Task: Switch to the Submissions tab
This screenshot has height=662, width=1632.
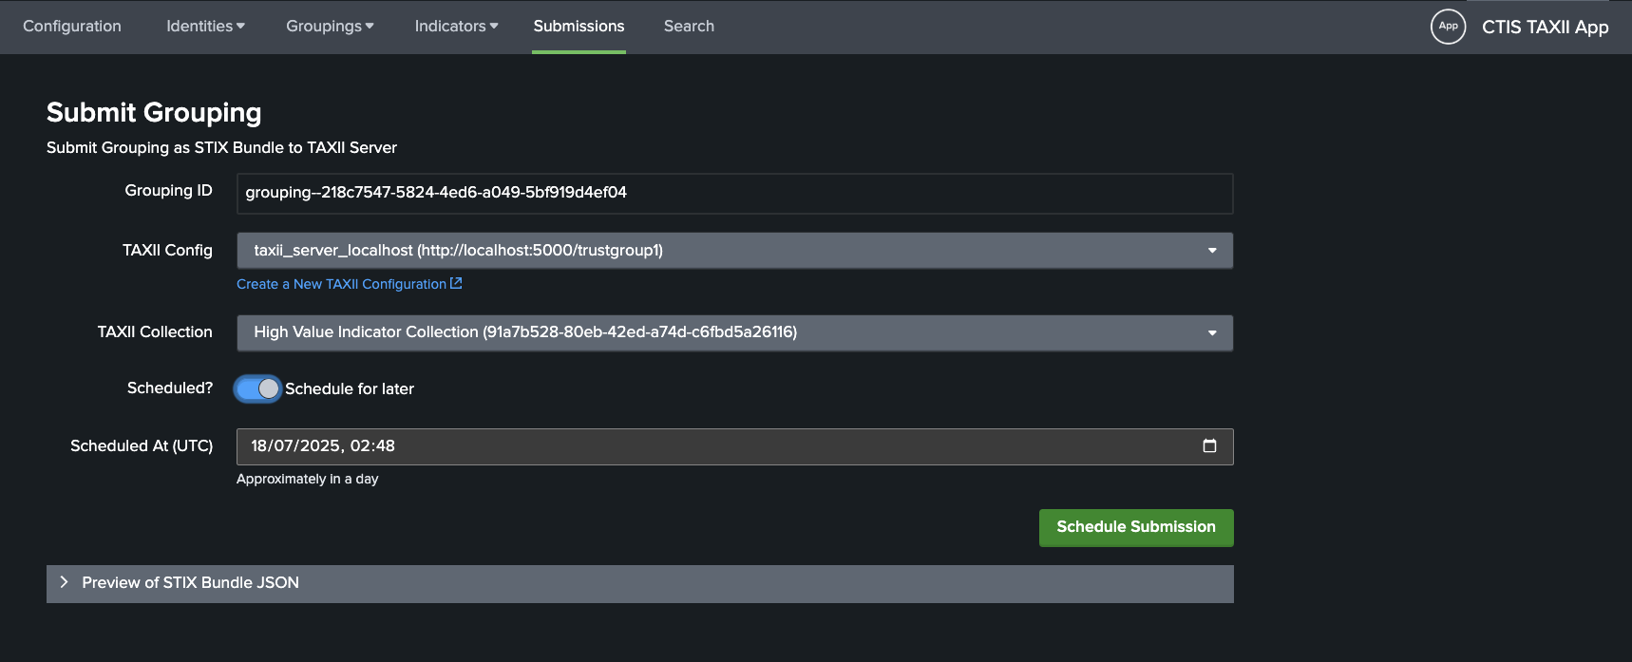Action: 579,27
